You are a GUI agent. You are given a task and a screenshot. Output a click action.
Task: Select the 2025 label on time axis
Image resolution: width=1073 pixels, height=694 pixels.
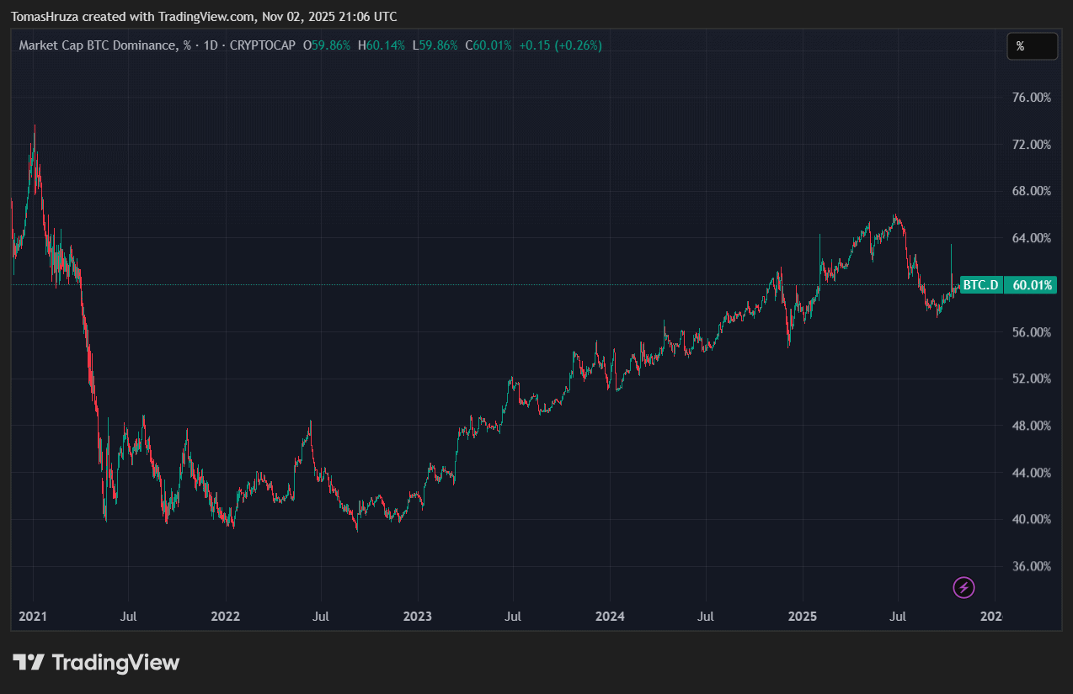click(x=802, y=617)
